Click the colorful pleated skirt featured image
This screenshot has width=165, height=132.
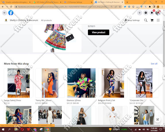coord(57,38)
